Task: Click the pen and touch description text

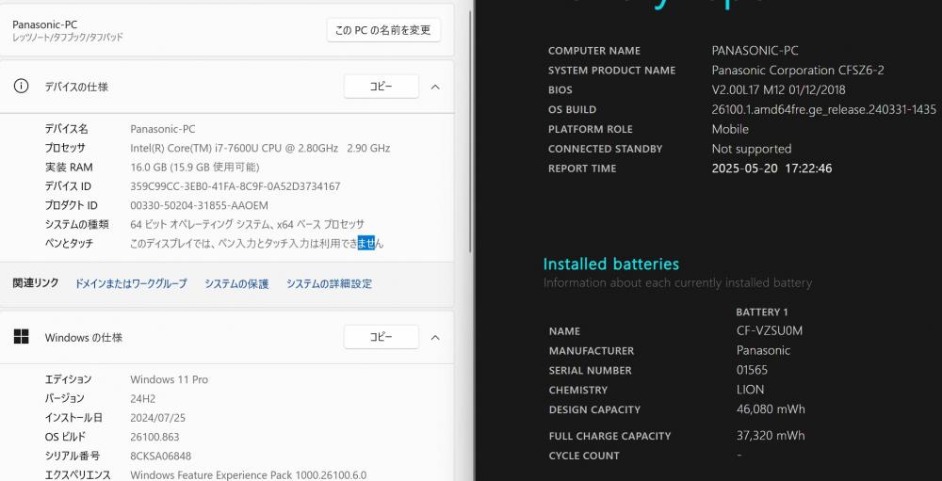Action: pos(256,243)
